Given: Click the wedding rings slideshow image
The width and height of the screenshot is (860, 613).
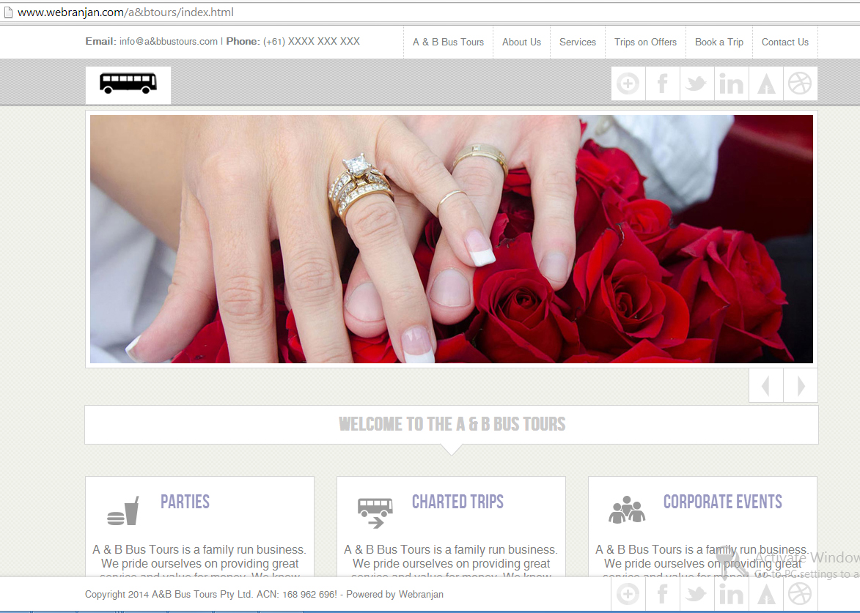Looking at the screenshot, I should pyautogui.click(x=452, y=239).
